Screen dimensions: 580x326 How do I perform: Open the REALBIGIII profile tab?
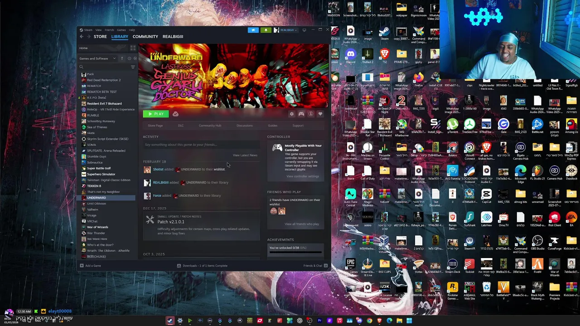pyautogui.click(x=173, y=37)
